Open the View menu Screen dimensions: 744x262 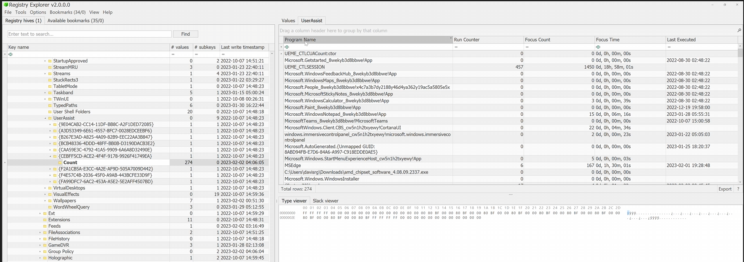(94, 12)
